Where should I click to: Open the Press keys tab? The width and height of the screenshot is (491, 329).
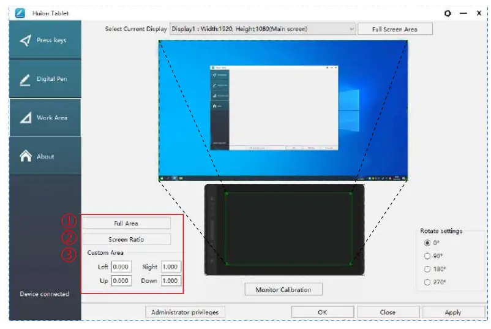(x=45, y=40)
